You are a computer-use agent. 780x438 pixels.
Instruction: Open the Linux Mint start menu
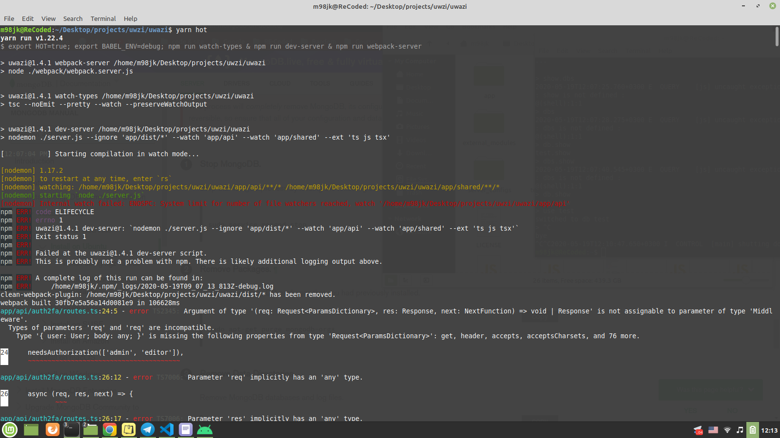click(10, 430)
